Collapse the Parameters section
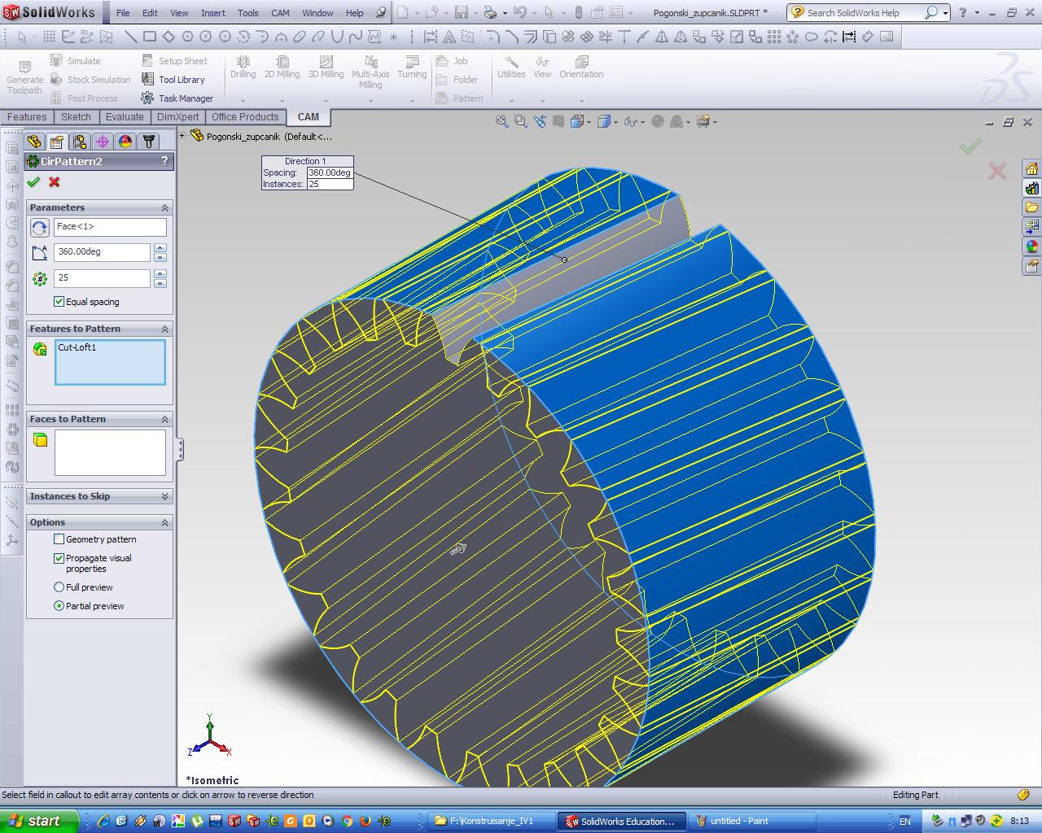The height and width of the screenshot is (833, 1042). click(164, 207)
